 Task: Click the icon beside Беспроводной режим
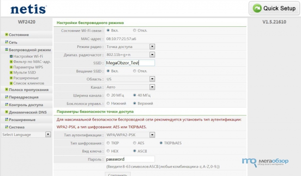pos(6,49)
